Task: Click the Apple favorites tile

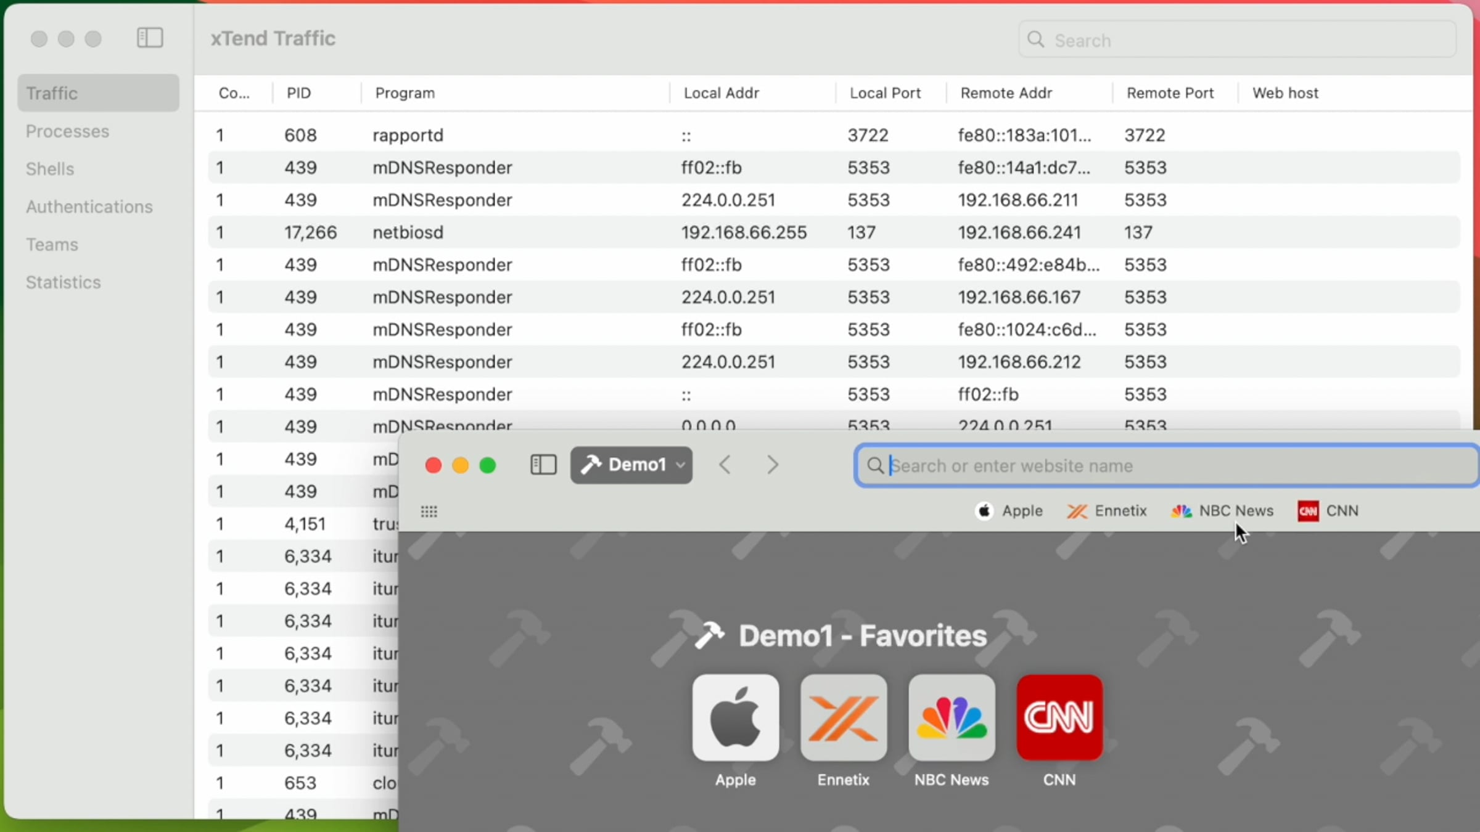Action: (x=735, y=718)
